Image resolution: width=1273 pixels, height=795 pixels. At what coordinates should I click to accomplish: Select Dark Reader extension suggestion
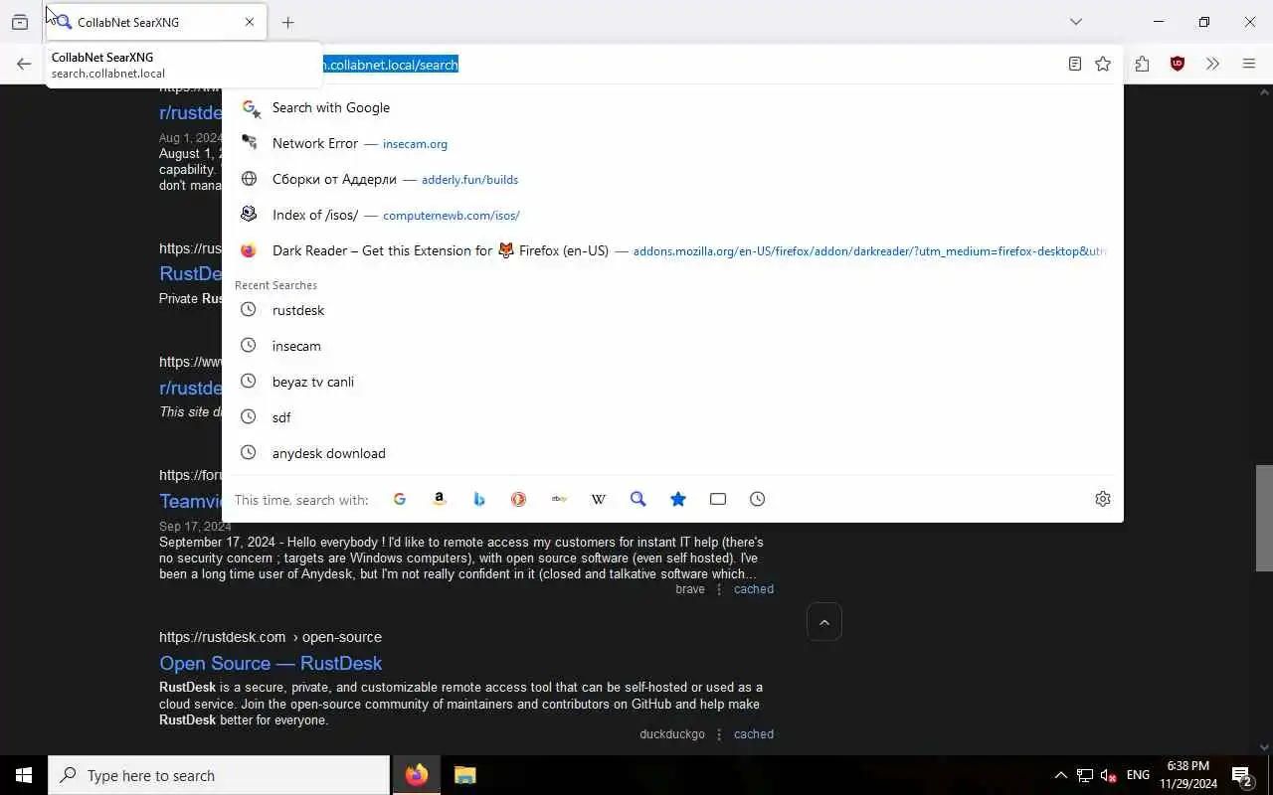[x=672, y=250]
